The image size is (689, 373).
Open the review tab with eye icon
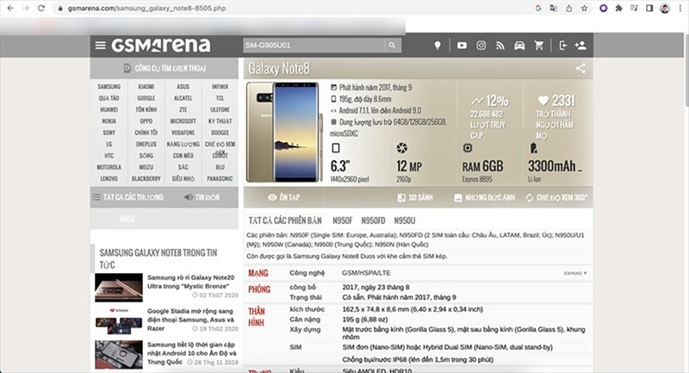click(x=284, y=197)
